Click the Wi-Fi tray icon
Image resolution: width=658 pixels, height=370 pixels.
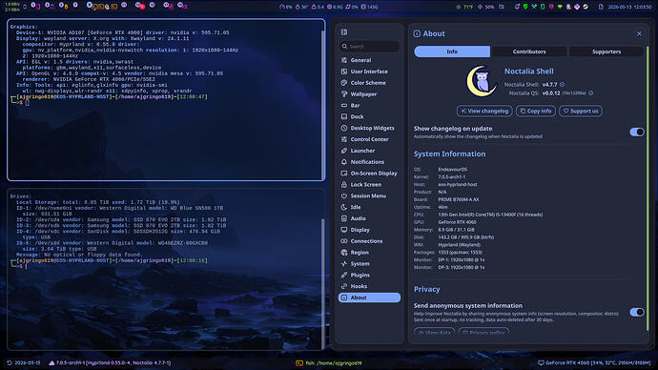560,7
